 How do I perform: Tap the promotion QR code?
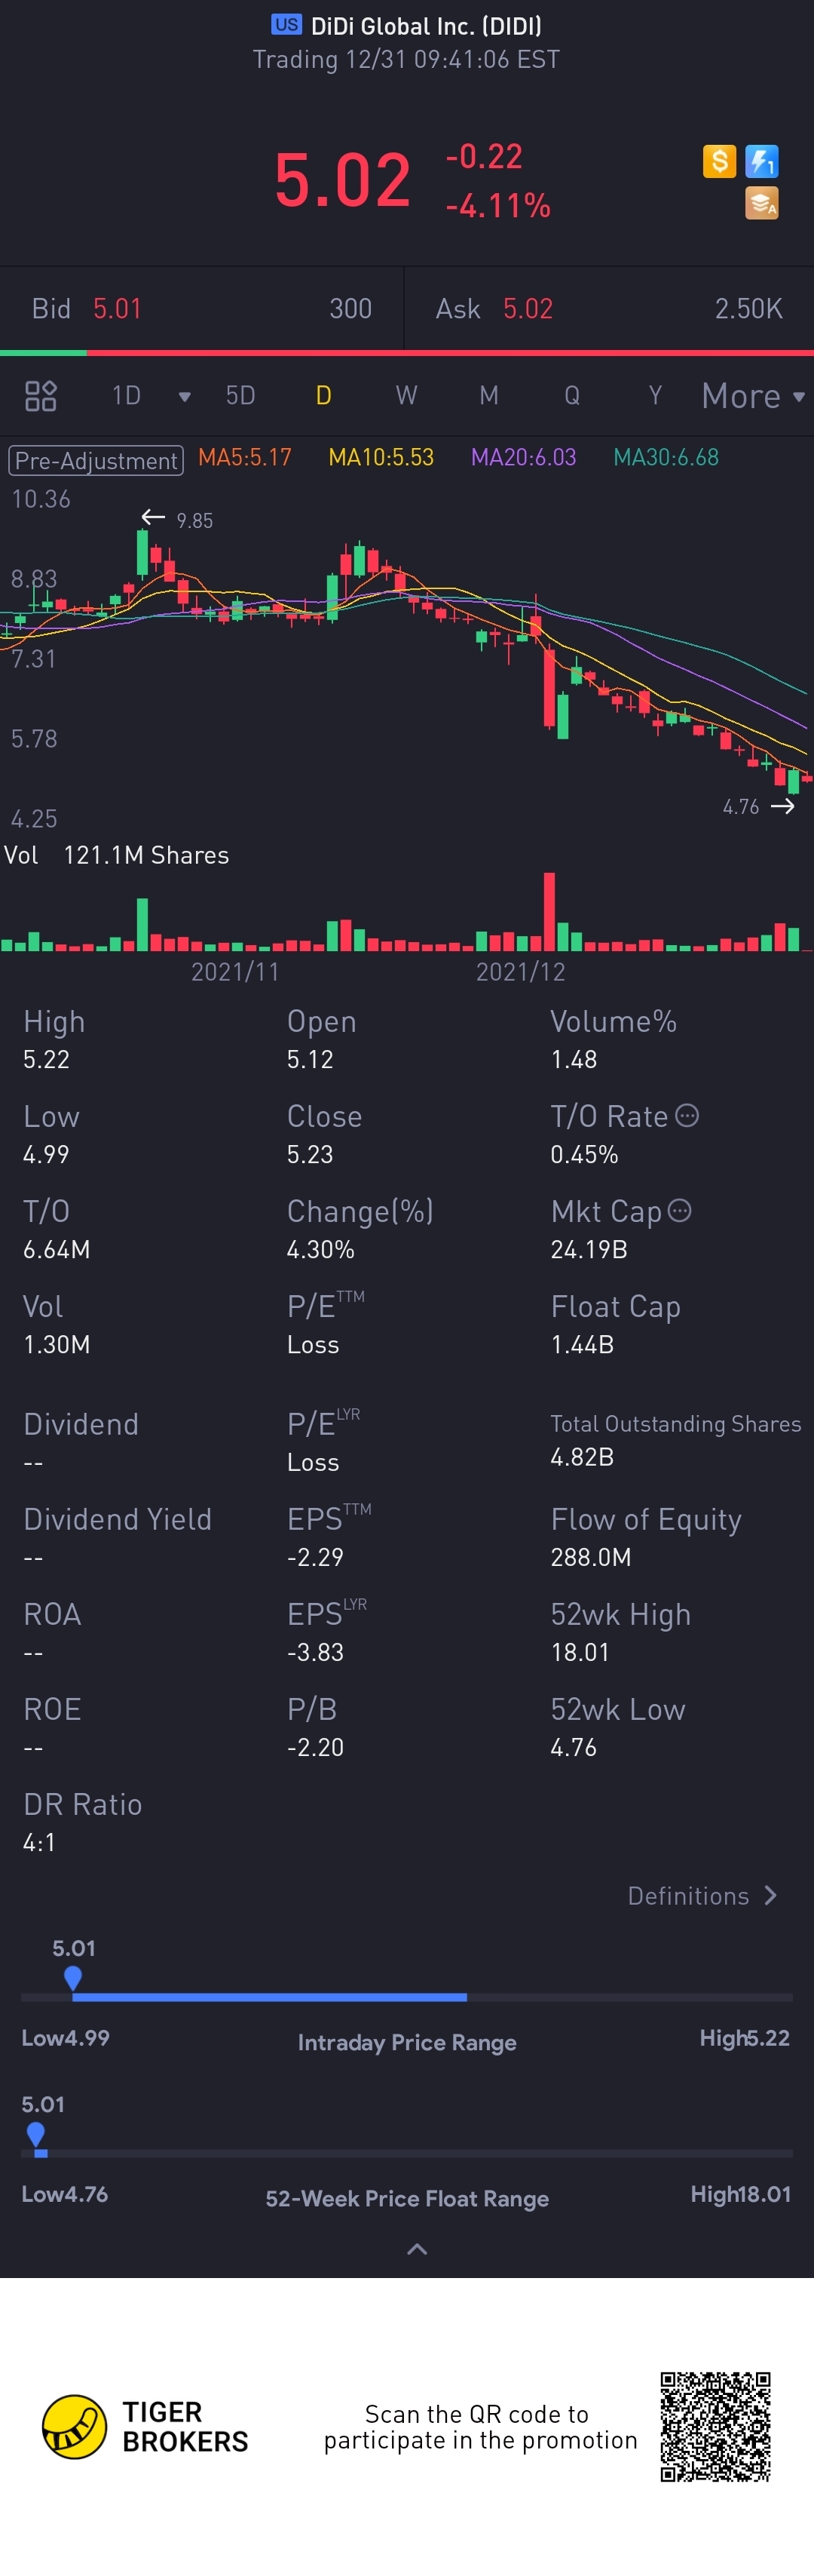tap(715, 2426)
